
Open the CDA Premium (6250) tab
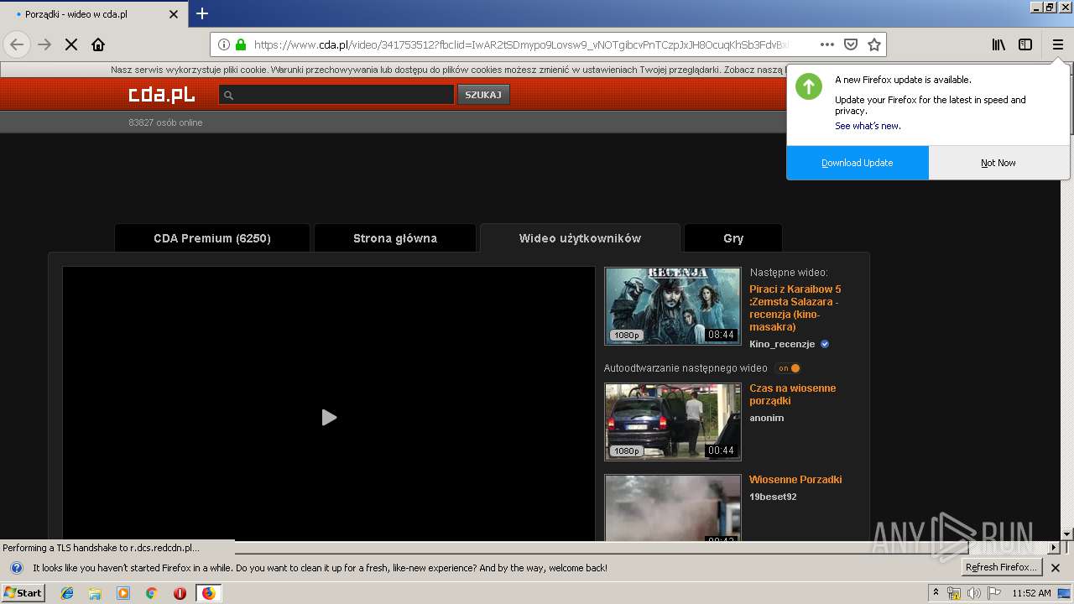tap(212, 238)
